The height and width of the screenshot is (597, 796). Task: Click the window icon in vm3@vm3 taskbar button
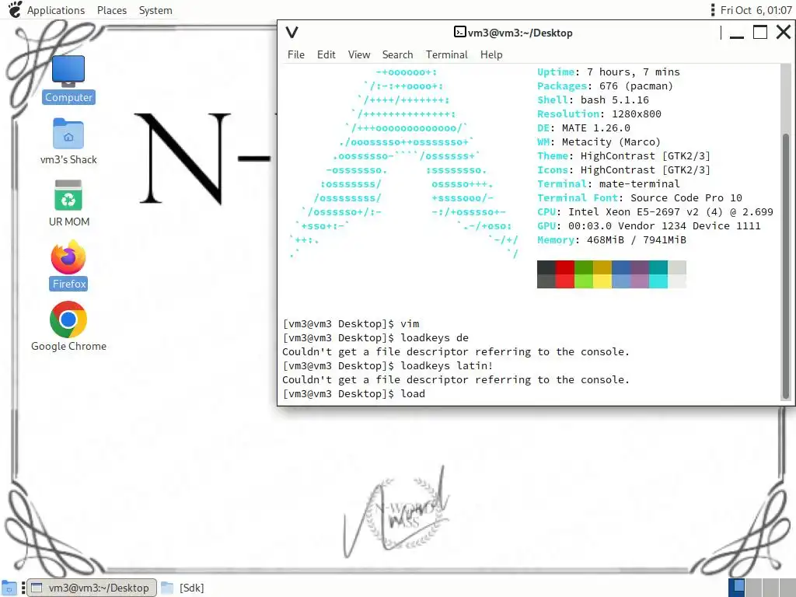click(x=37, y=588)
